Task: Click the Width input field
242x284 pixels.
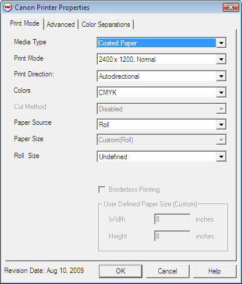Action: pos(172,219)
